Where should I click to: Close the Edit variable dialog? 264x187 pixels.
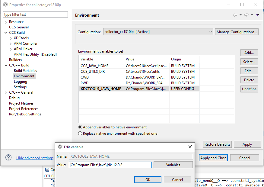pos(190,147)
